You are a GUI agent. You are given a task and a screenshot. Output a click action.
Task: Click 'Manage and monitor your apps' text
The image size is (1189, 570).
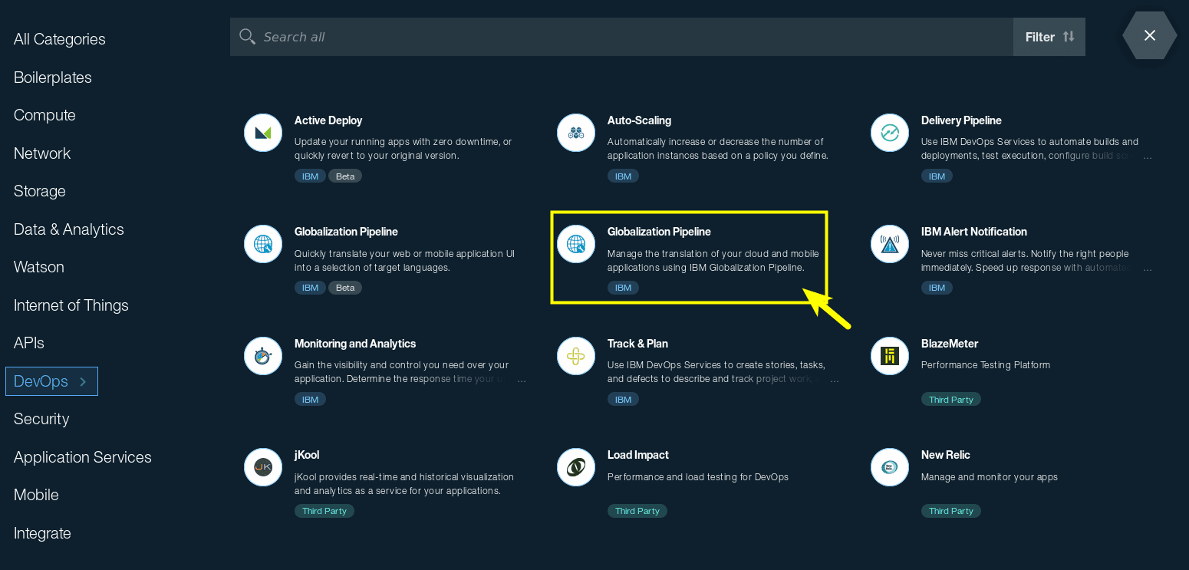[990, 477]
